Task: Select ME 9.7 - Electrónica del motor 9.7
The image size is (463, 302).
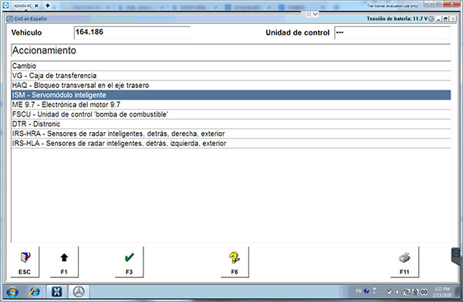Action: (x=231, y=104)
